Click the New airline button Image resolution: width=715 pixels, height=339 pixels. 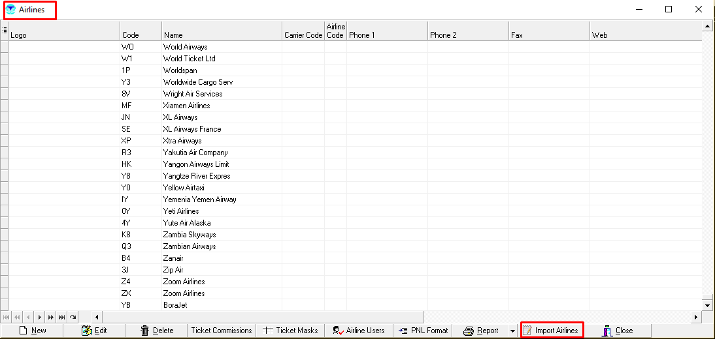click(x=32, y=331)
